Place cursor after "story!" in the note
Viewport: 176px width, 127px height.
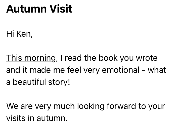click(x=70, y=82)
